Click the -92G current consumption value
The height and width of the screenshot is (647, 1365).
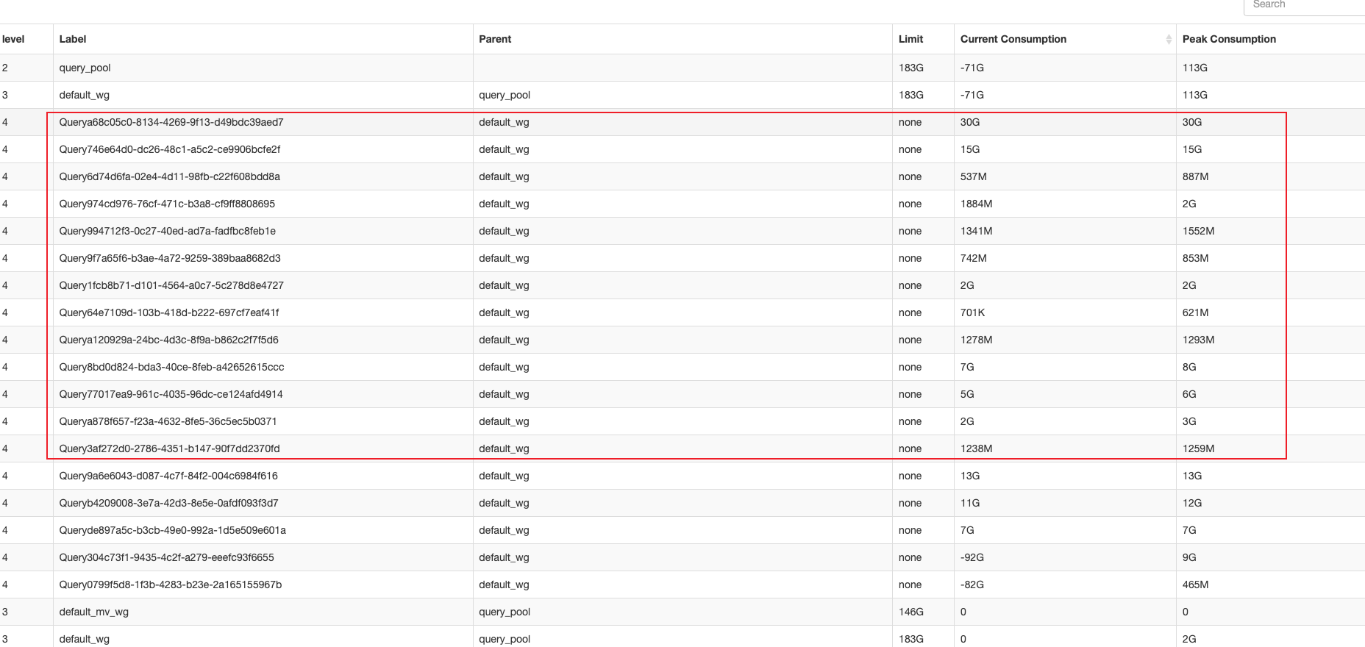click(972, 557)
